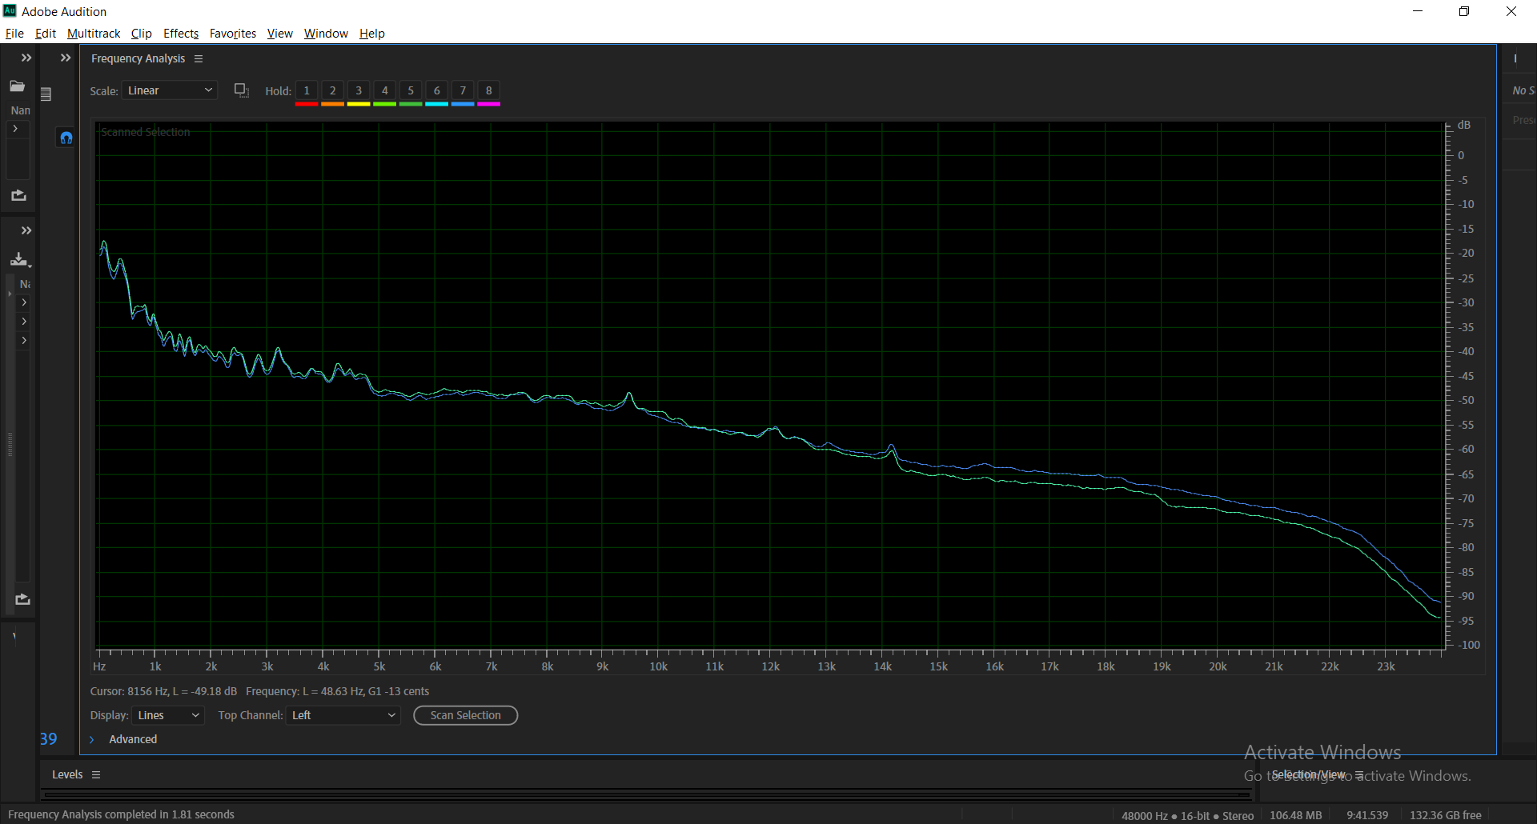Click upper export arrow icon in left panel
Screen dimensions: 1537x824
point(18,195)
